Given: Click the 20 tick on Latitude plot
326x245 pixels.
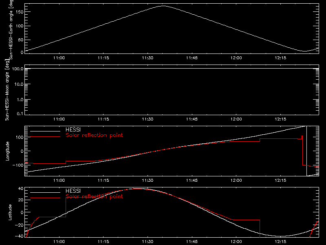Looking at the screenshot, I should 21,200.
